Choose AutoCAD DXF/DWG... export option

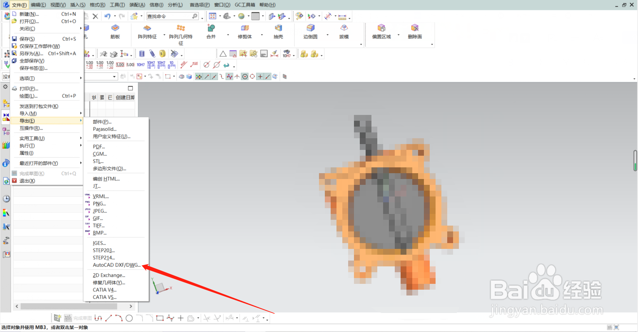(x=117, y=265)
